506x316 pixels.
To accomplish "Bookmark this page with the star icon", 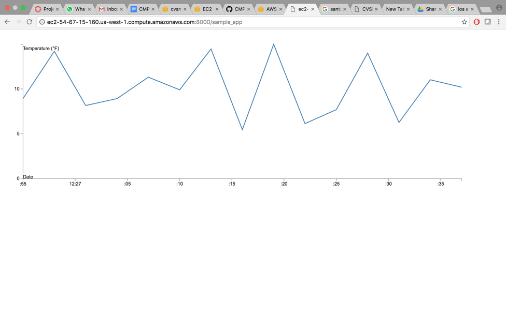I will pyautogui.click(x=464, y=22).
